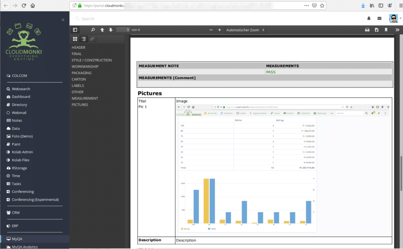Image resolution: width=403 pixels, height=249 pixels.
Task: Jump to WORKMANSHIP section
Action: click(85, 66)
